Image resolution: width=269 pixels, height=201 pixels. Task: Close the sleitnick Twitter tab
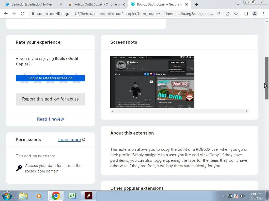tap(61, 4)
